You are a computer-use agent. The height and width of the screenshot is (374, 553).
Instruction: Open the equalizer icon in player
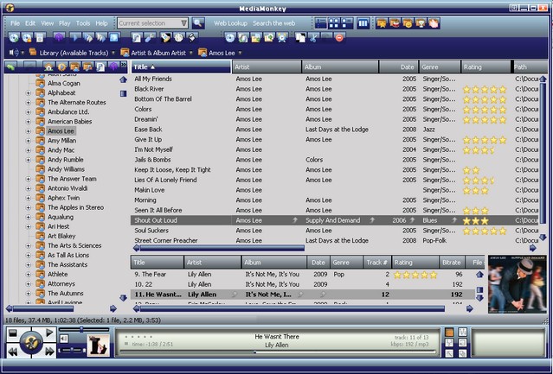[x=462, y=332]
